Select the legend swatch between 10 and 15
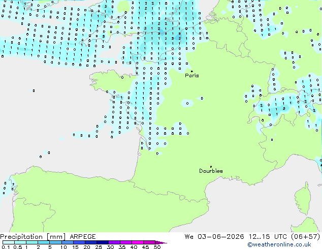Viewport: 322px width, 249px height. pos(67,242)
